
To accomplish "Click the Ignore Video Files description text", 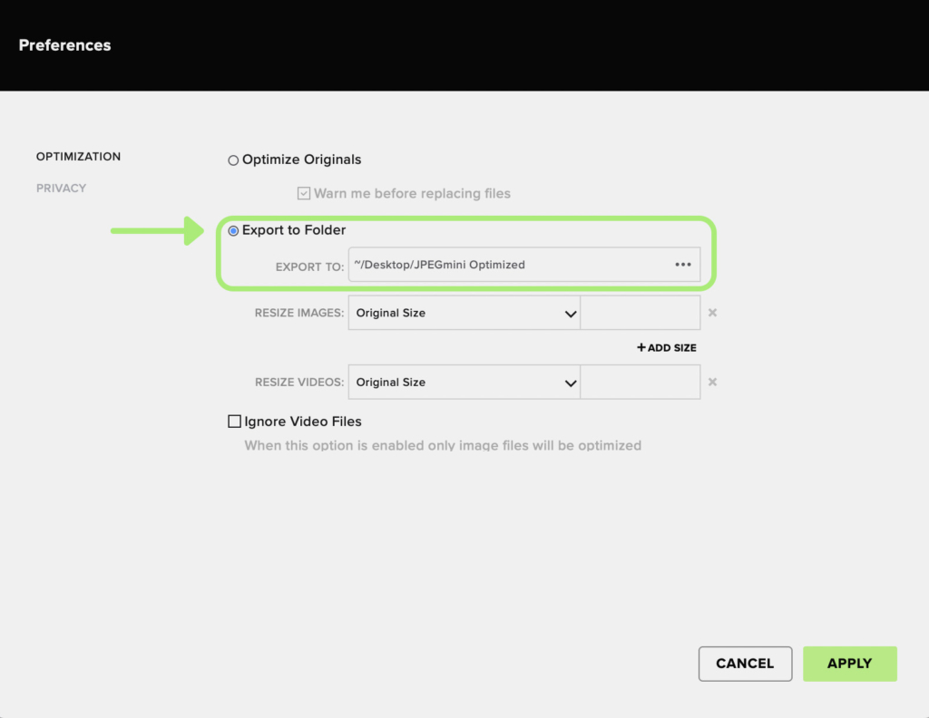I will pos(443,446).
